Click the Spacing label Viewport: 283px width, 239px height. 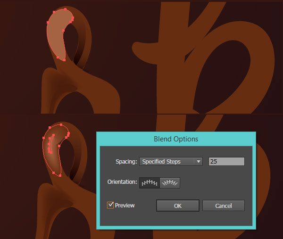click(126, 162)
